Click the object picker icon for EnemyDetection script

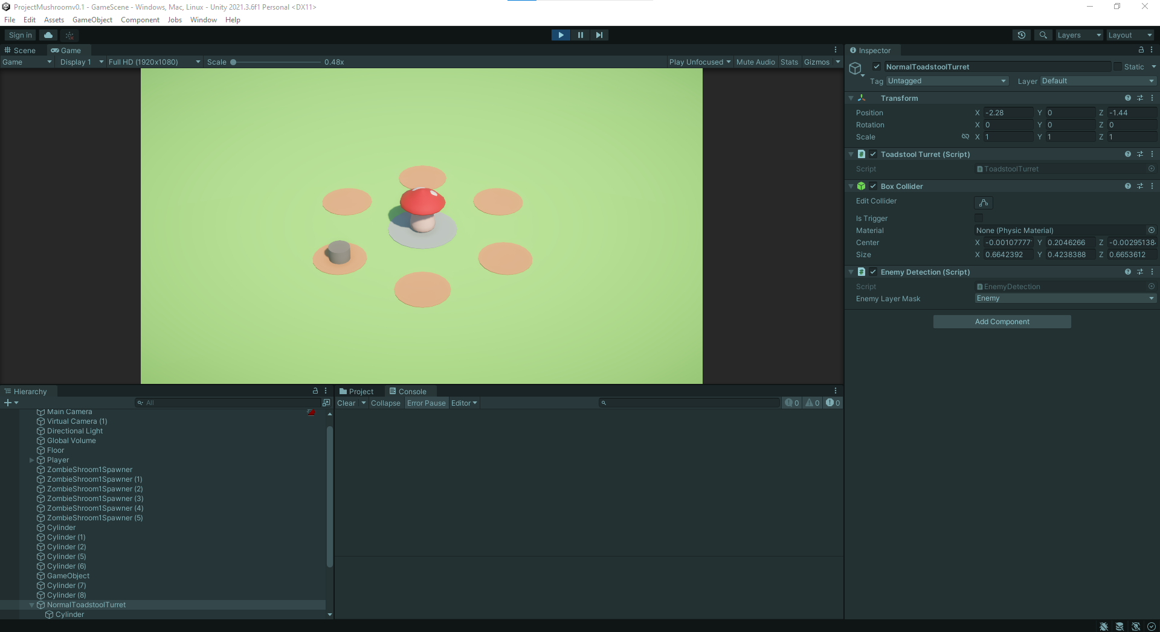click(1151, 286)
